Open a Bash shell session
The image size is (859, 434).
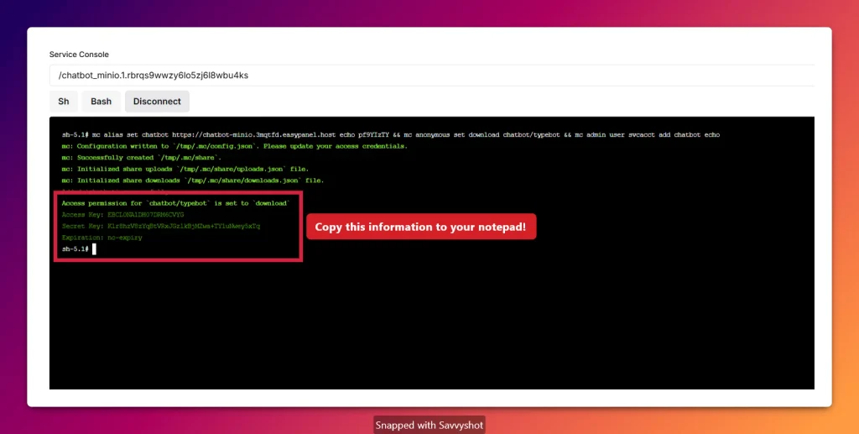click(101, 102)
